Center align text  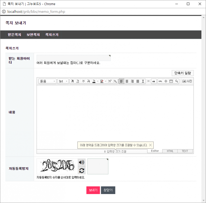point(127,81)
